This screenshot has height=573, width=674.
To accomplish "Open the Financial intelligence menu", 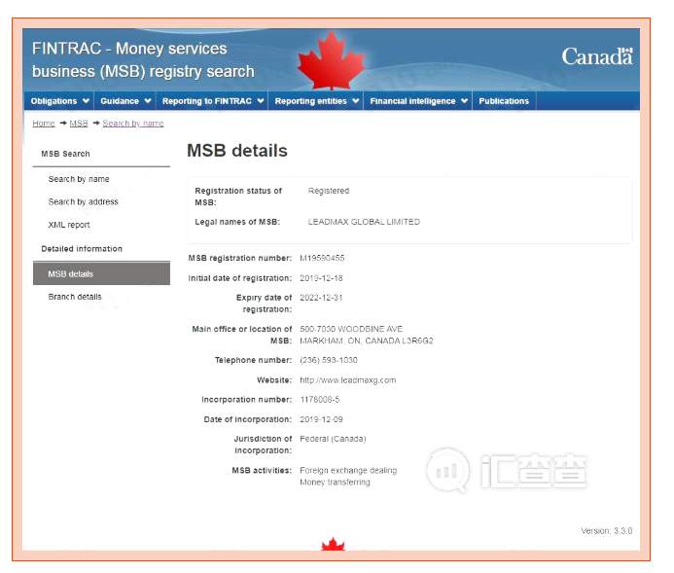I will pyautogui.click(x=418, y=101).
